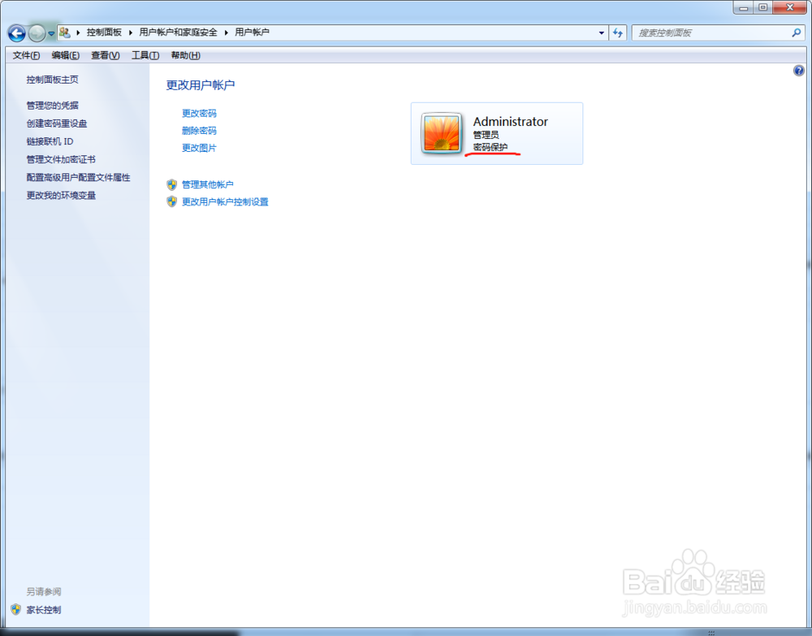Click the Refresh icon beside the address bar
This screenshot has width=812, height=636.
point(618,32)
